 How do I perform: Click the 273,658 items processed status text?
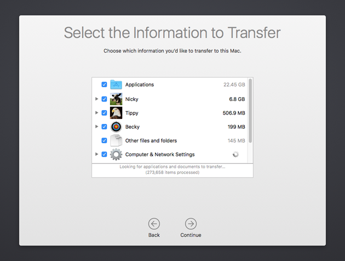(x=173, y=173)
